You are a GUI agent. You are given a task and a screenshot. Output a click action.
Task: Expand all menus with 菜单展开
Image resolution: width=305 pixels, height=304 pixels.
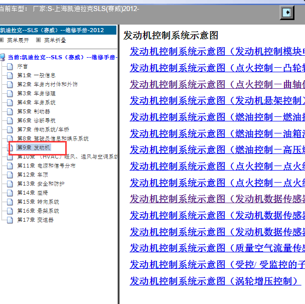point(18,40)
